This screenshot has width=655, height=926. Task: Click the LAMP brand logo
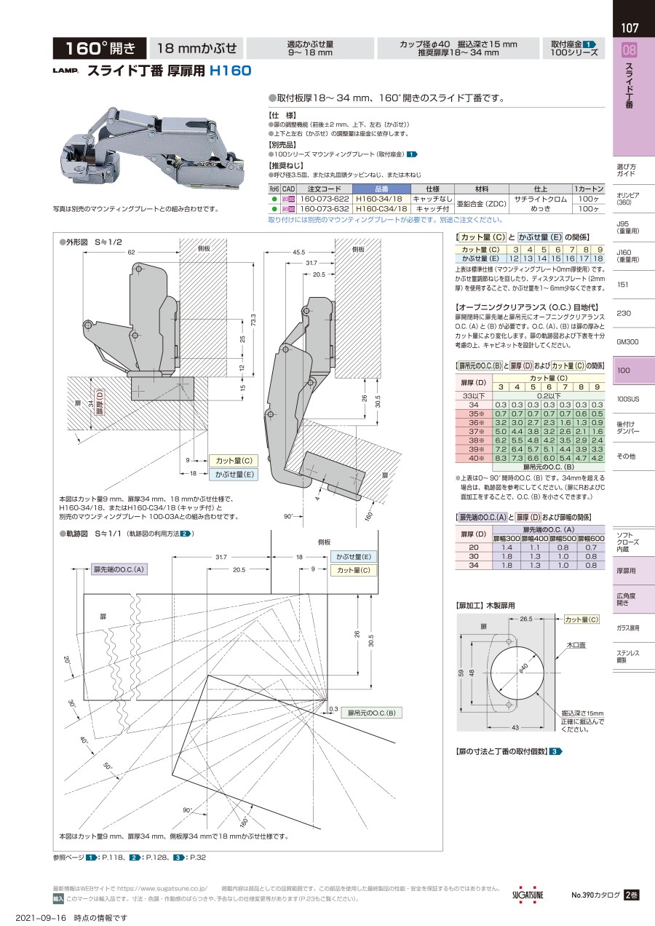click(65, 71)
